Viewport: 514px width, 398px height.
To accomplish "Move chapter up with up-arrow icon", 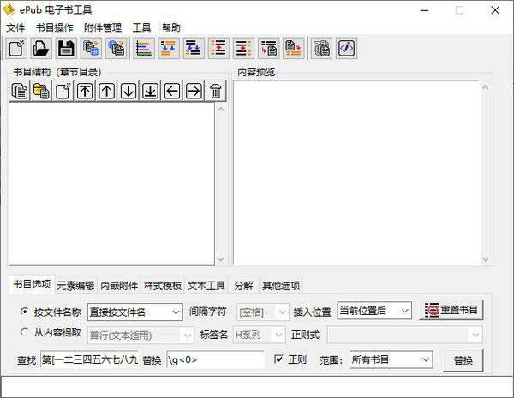I will tap(106, 91).
